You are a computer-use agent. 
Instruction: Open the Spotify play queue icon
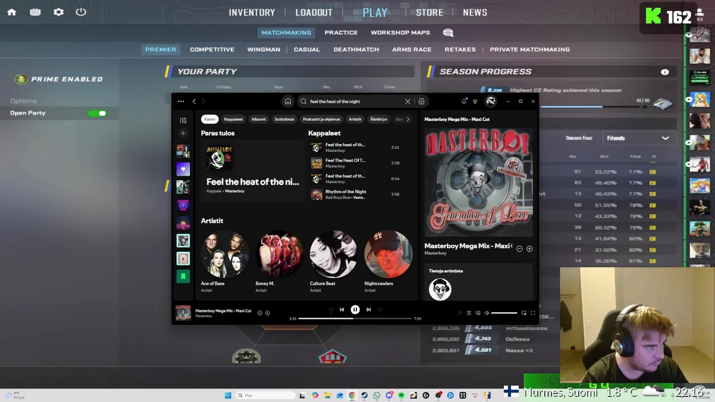click(x=469, y=313)
